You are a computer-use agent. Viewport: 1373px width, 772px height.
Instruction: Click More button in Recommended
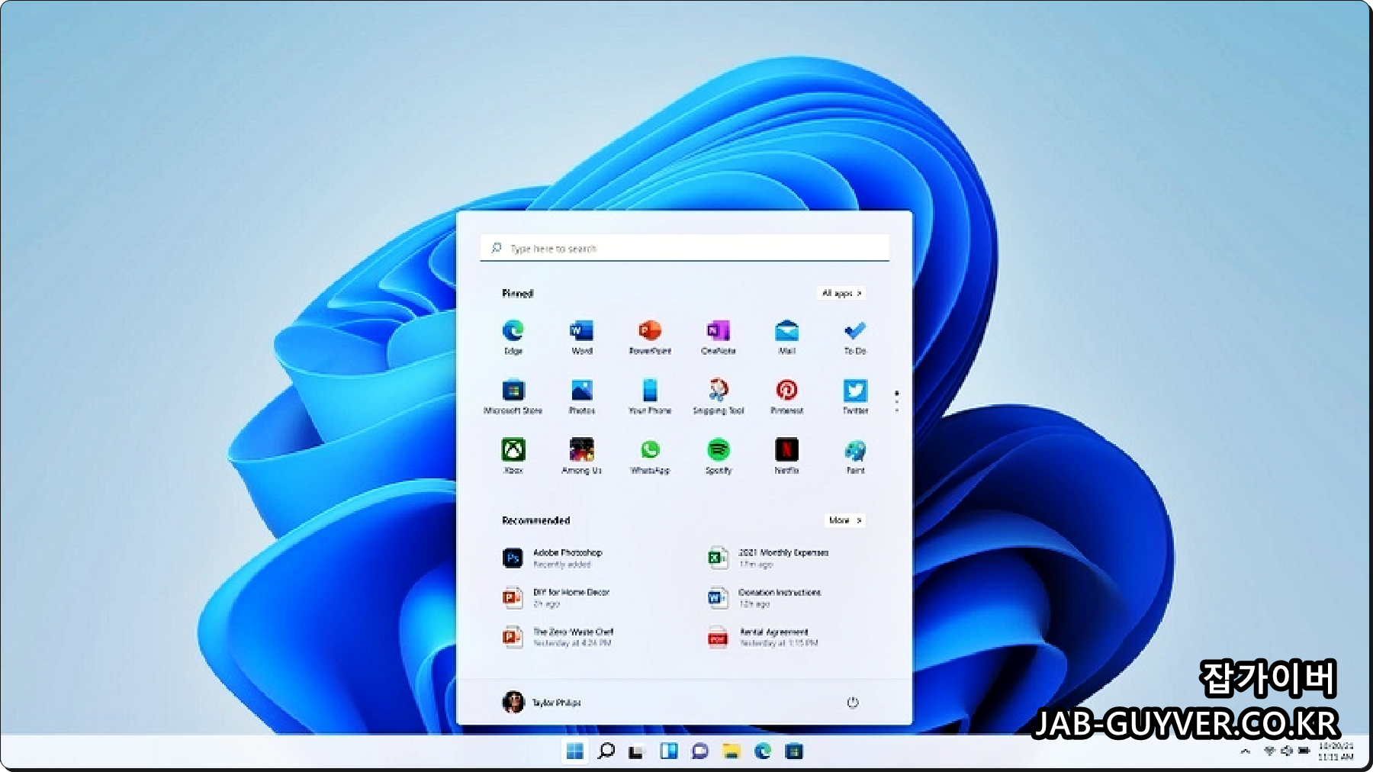(x=845, y=520)
